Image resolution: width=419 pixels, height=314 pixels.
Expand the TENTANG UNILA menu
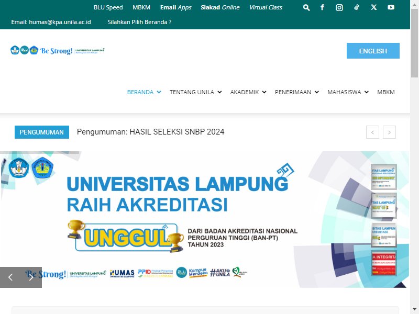[x=195, y=92]
